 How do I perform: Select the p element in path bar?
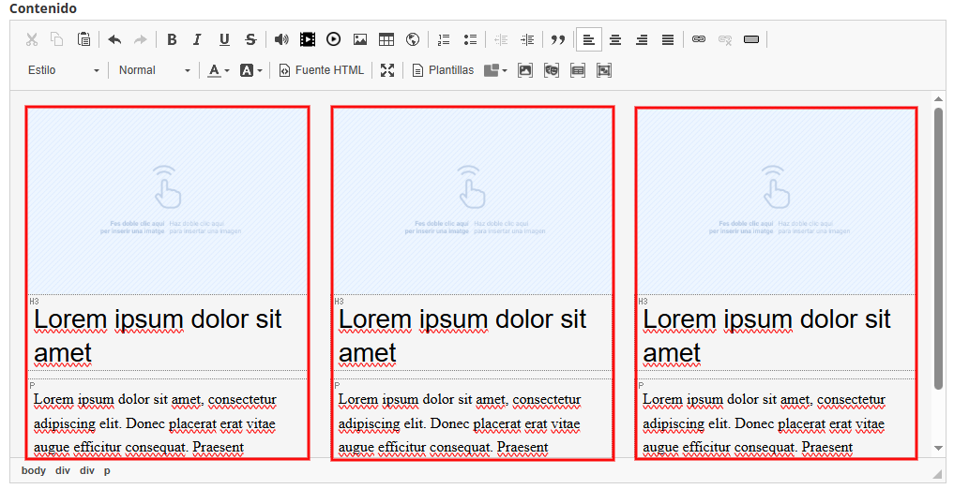point(107,471)
